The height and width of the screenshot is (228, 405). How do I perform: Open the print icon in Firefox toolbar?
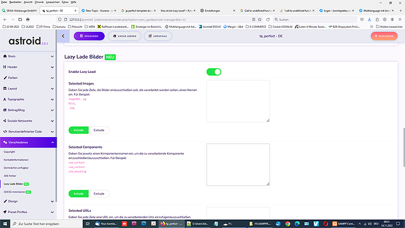coord(28,19)
